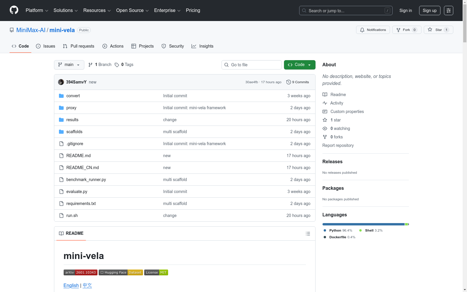Screen dimensions: 467x292
Task: Open the results folder icon
Action: [61, 120]
